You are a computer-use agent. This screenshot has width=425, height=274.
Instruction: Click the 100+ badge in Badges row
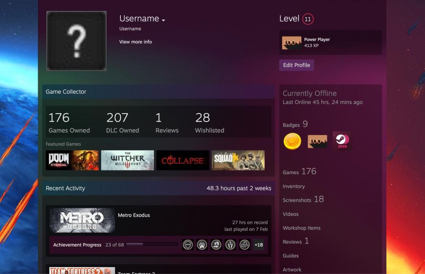317,141
